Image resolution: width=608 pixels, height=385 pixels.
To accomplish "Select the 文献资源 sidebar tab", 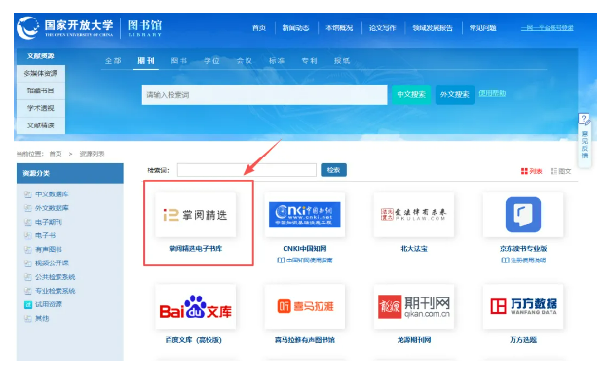I will coord(40,56).
